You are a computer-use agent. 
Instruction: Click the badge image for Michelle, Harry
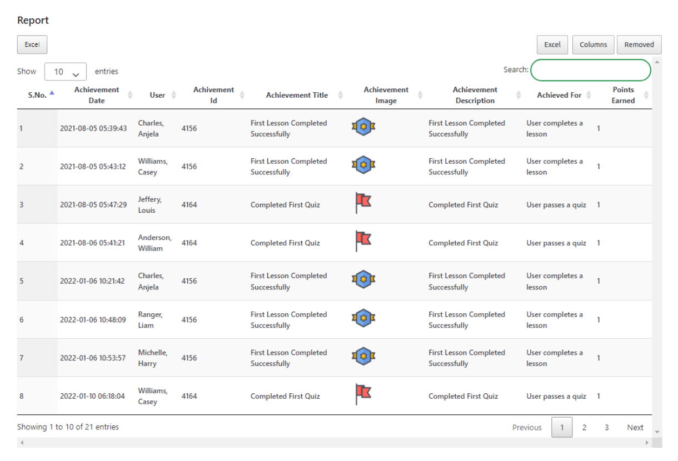(364, 357)
